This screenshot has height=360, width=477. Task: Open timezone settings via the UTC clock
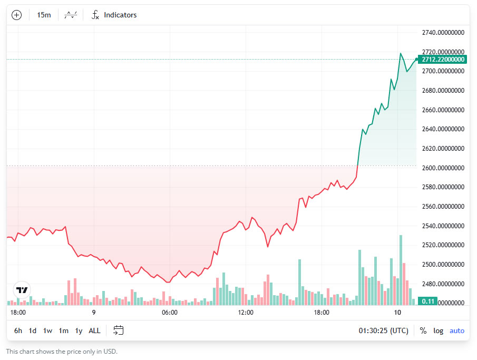click(x=383, y=330)
